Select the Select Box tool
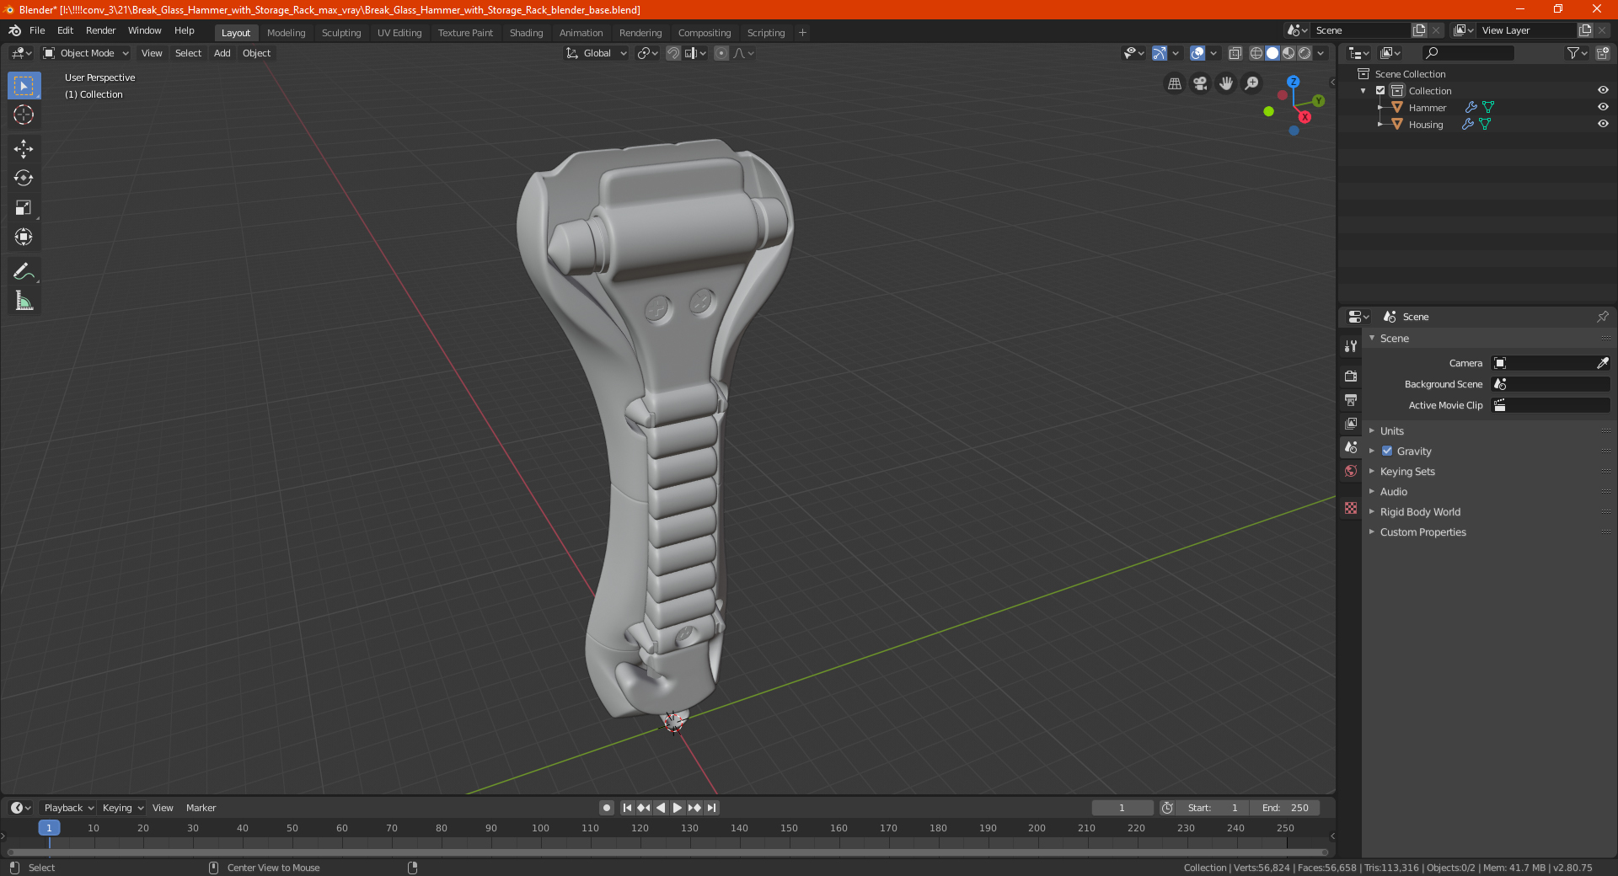This screenshot has height=876, width=1618. [24, 86]
